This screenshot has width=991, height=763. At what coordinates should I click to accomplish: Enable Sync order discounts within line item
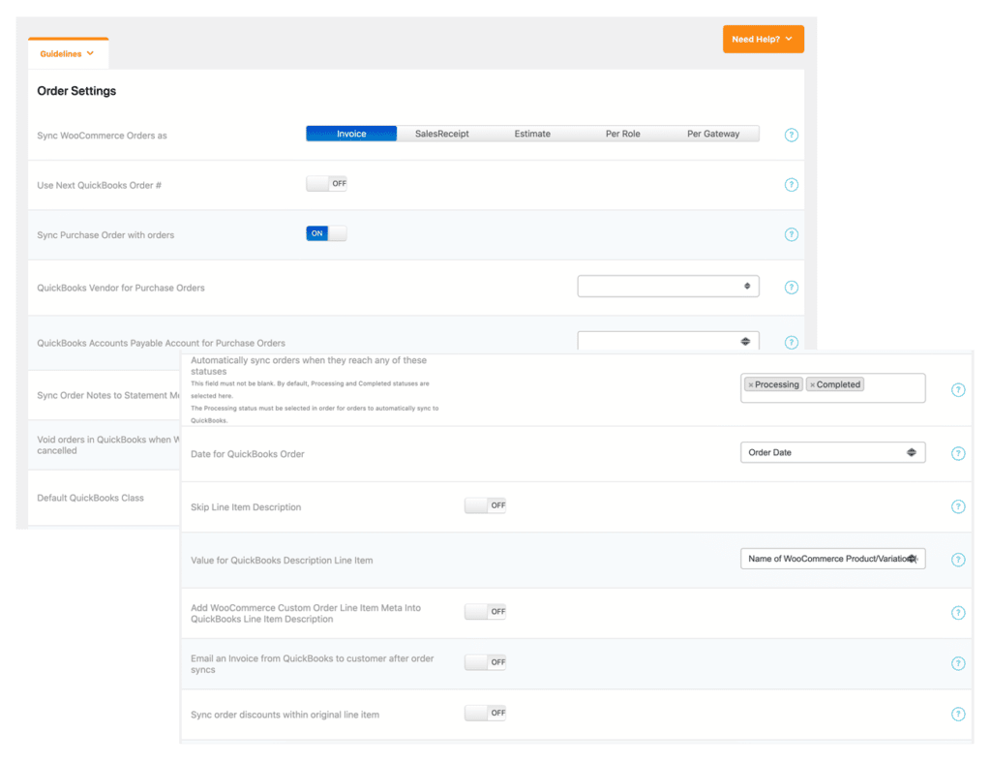pos(486,713)
